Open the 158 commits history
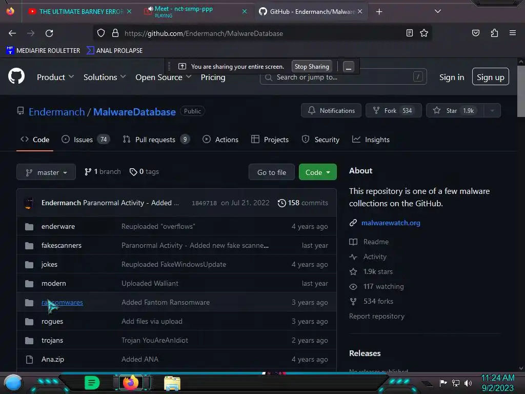Viewport: 525px width, 394px height. 303,203
